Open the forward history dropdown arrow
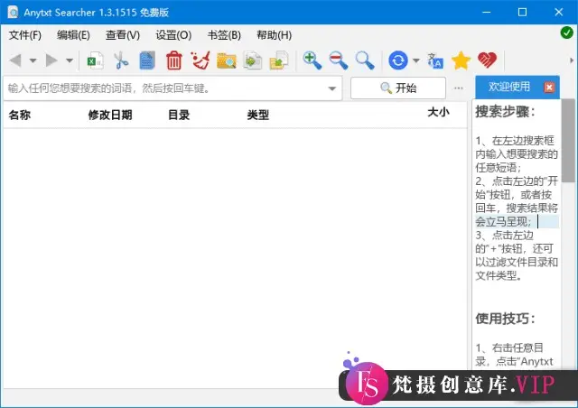 [x=70, y=60]
